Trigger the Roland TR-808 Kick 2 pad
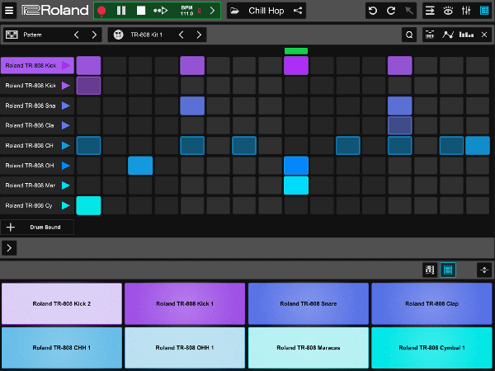The width and height of the screenshot is (495, 371). 62,303
